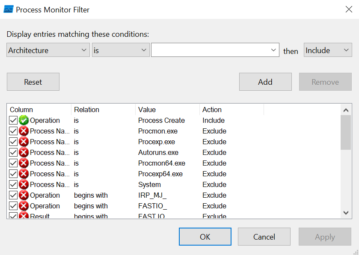Screen dimensions: 359x255
Task: Open the 'is' relation dropdown
Action: click(120, 50)
